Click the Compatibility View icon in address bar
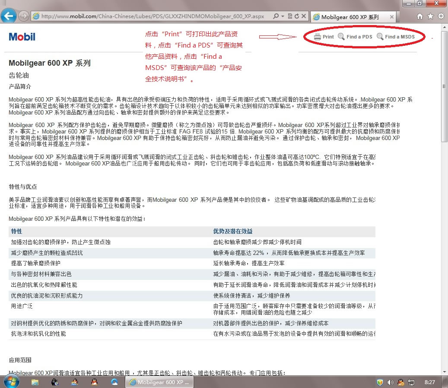 coord(290,16)
